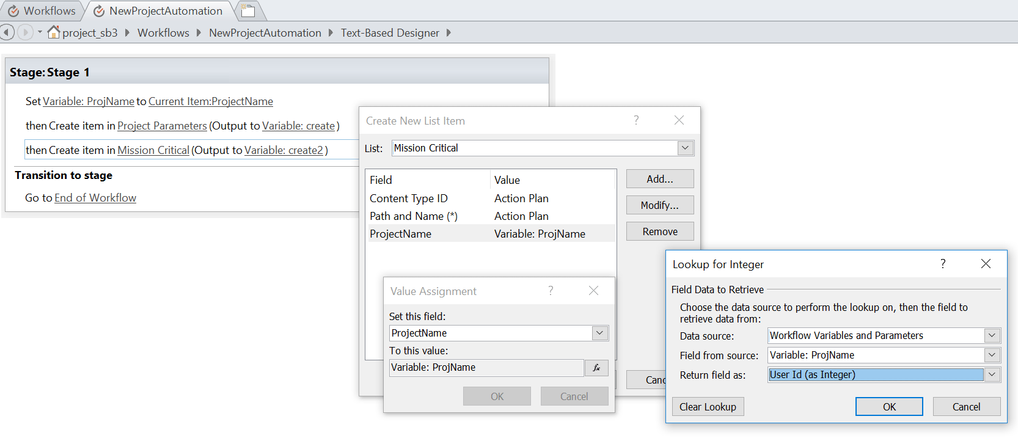The image size is (1018, 441).
Task: Click the Transition to stage heading
Action: [64, 175]
